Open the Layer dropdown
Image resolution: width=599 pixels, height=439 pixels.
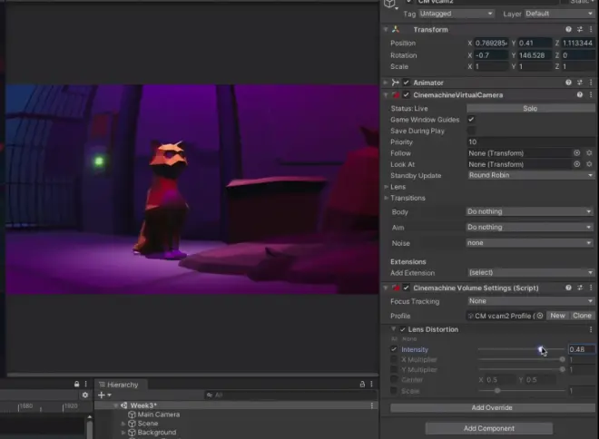(x=559, y=14)
